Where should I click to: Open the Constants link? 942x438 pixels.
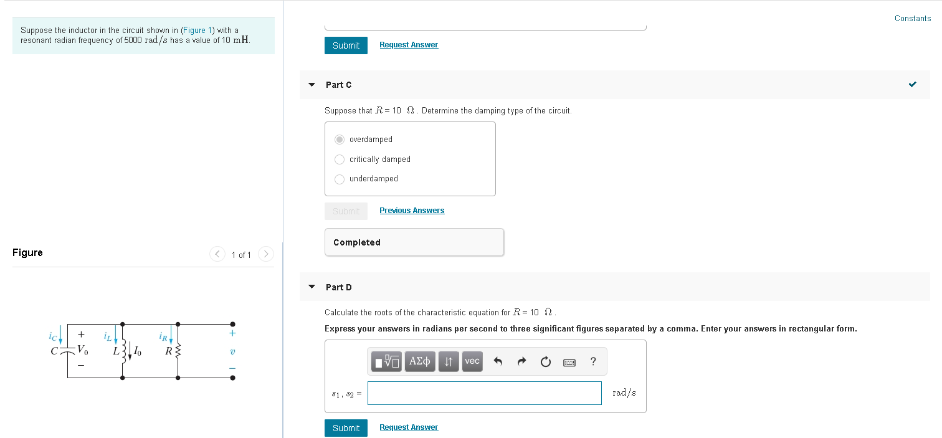(913, 18)
